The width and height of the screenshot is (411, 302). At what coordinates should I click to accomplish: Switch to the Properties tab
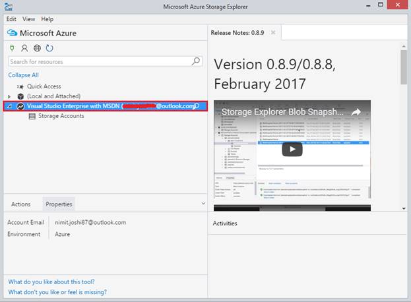click(x=59, y=204)
